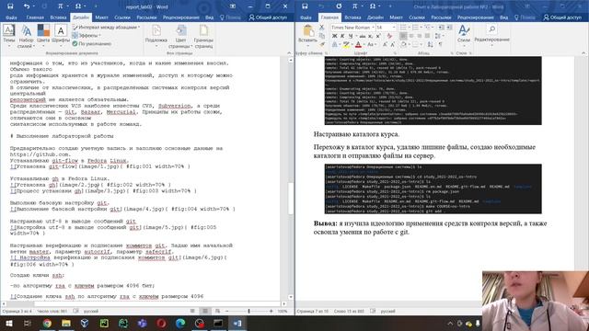Increase font size with larger A icon
Viewport: 589px width, 331px height.
tap(385, 44)
